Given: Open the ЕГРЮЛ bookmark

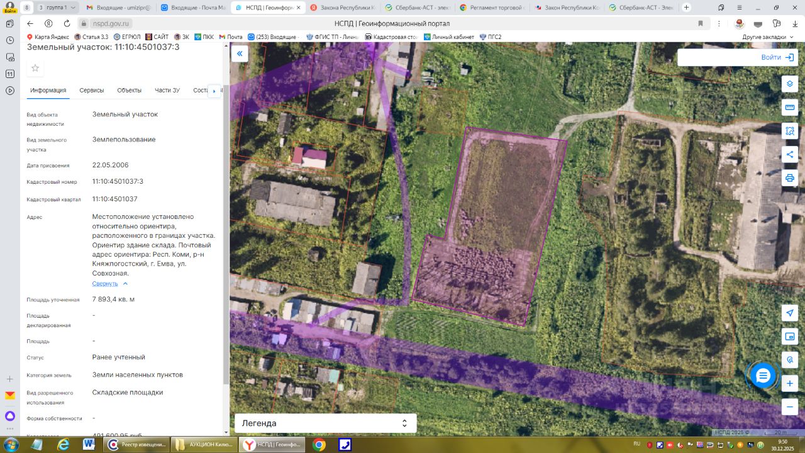Looking at the screenshot, I should pyautogui.click(x=127, y=37).
